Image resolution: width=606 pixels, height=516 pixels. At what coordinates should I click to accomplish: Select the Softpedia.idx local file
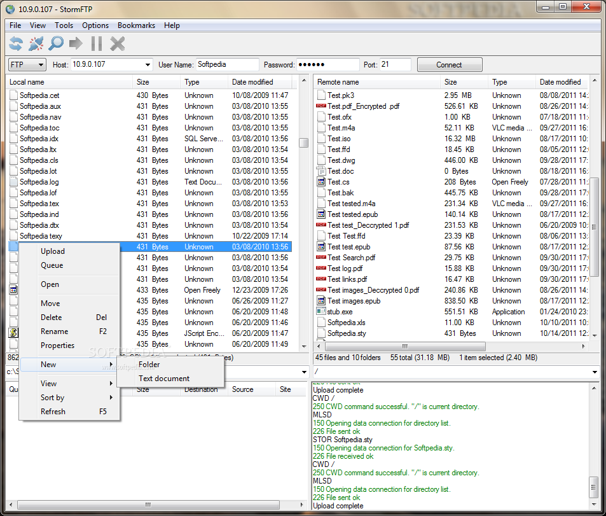point(39,138)
